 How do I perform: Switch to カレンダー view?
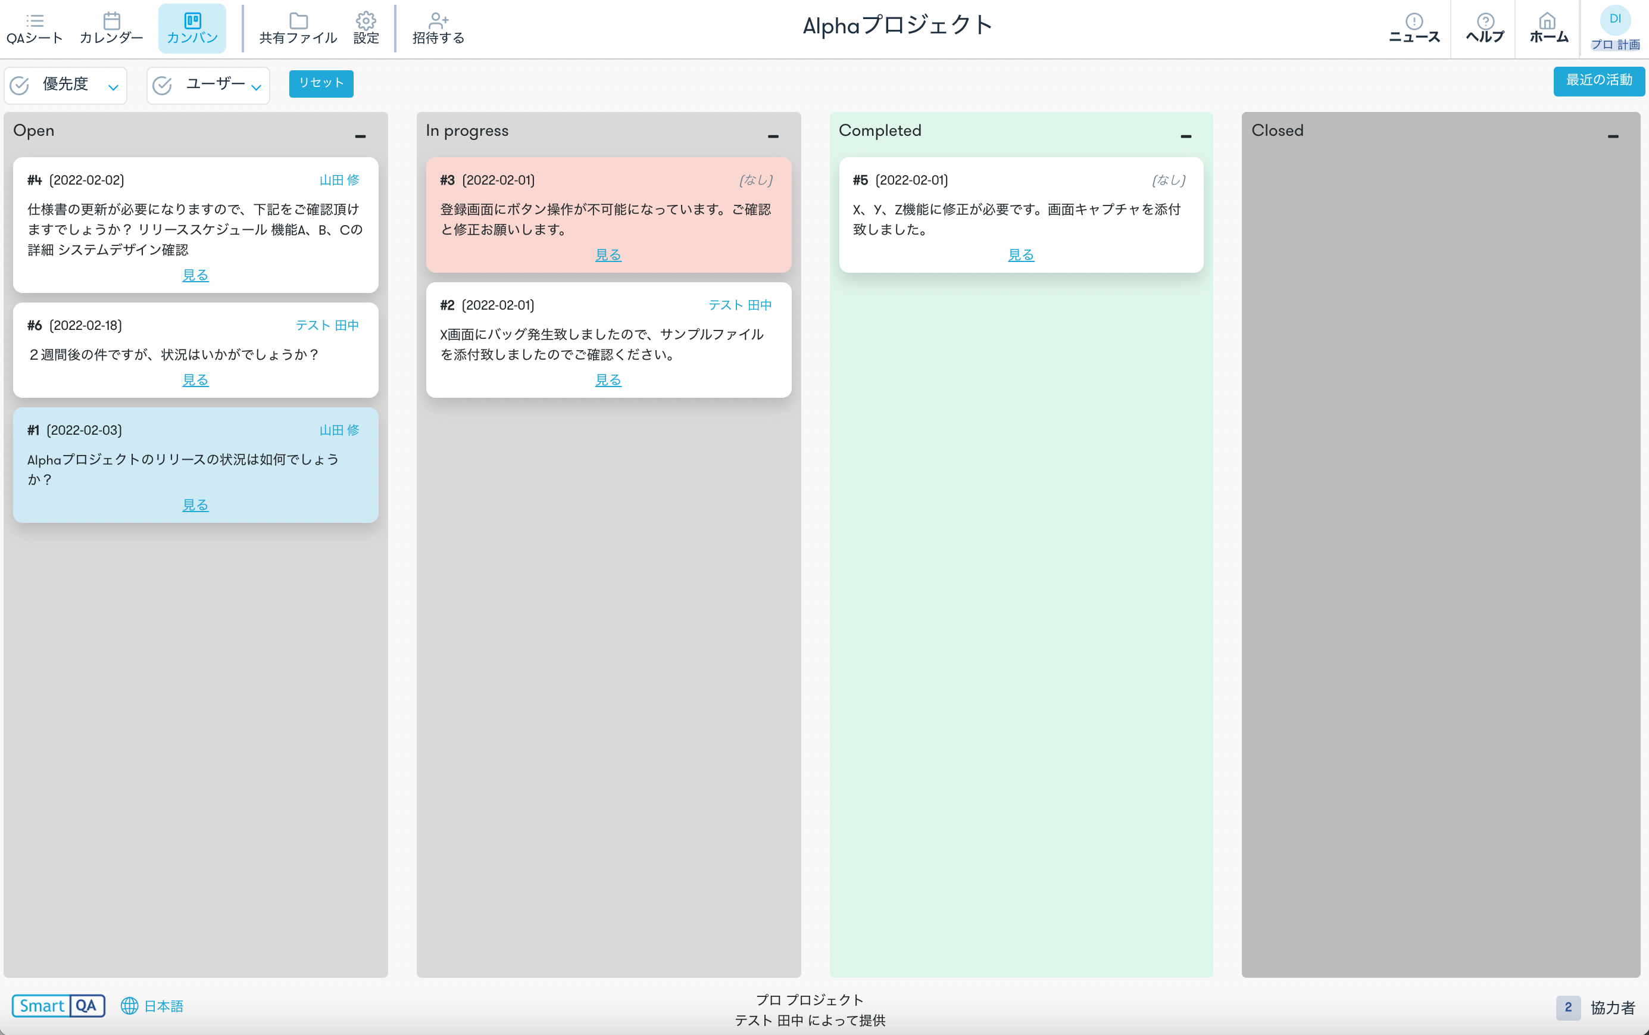pos(111,29)
